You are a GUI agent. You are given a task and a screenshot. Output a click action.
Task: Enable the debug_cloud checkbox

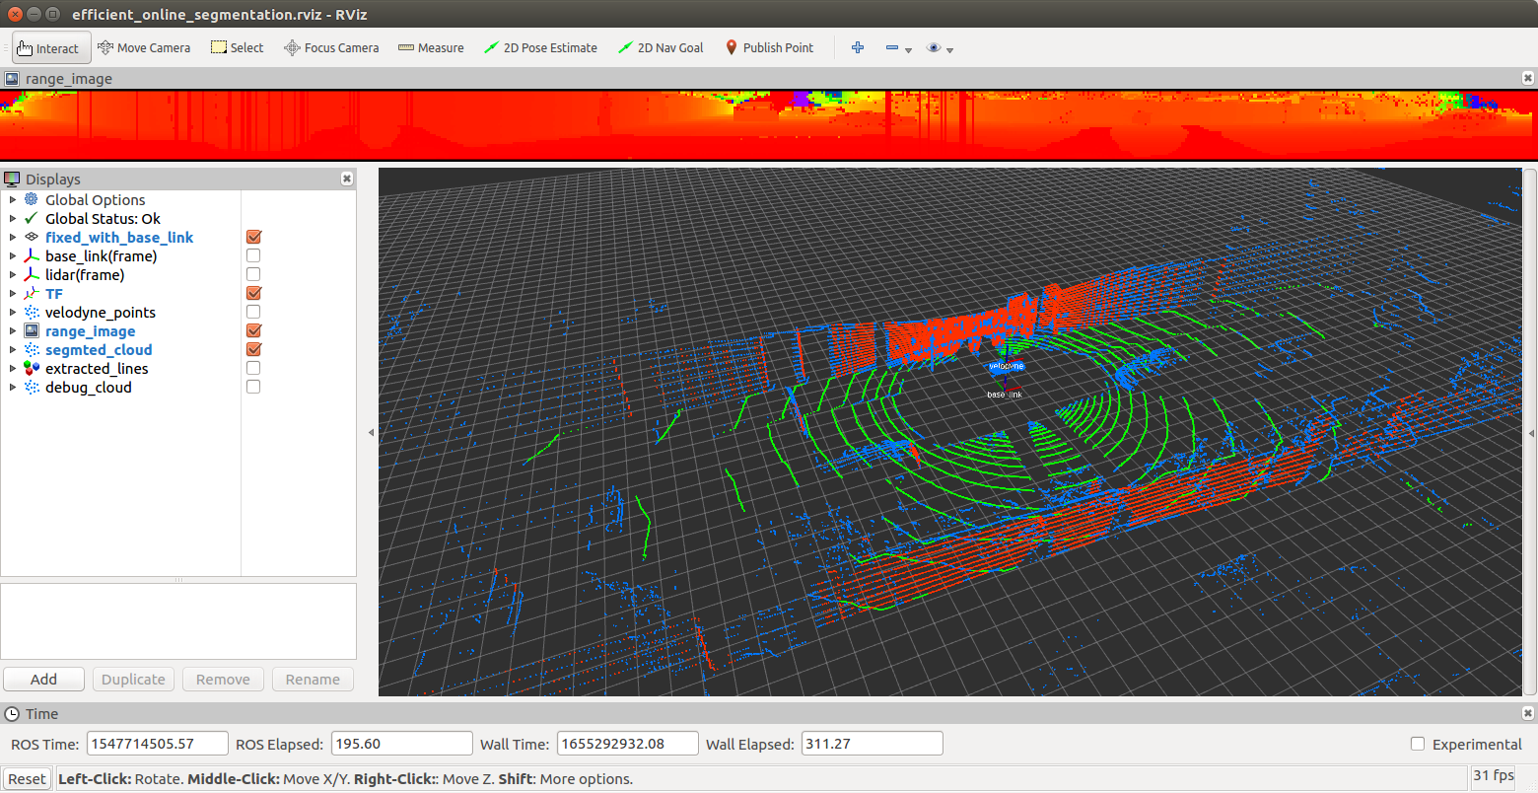click(253, 387)
